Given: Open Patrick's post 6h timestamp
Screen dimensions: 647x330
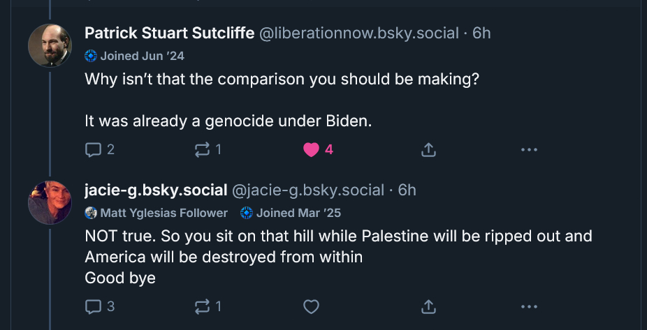Looking at the screenshot, I should coord(482,33).
